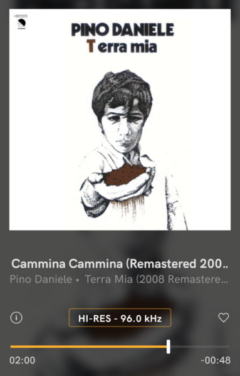Click the brown letter T on the cover

(90, 46)
